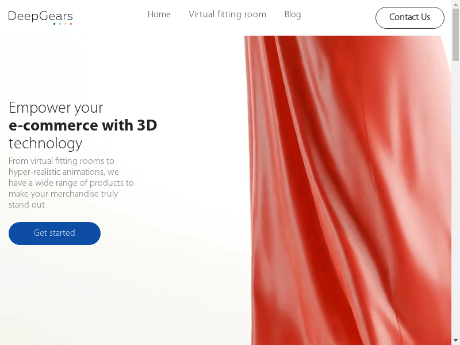Screen dimensions: 460x345
Task: Click the 'Empower your' headline text
Action: tap(56, 108)
